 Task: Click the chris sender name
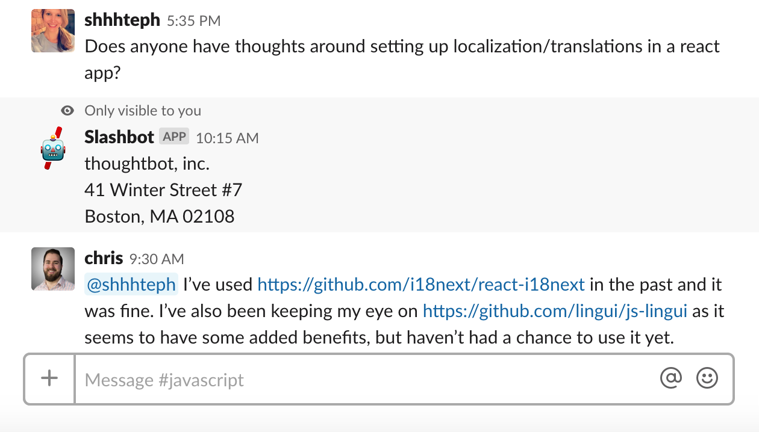[104, 258]
